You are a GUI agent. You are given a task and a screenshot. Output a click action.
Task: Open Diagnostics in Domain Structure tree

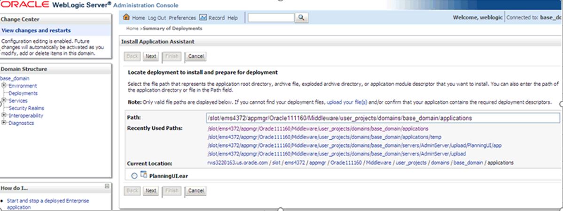21,123
